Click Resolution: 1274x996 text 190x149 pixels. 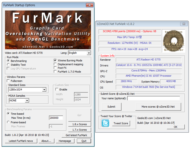(130, 43)
